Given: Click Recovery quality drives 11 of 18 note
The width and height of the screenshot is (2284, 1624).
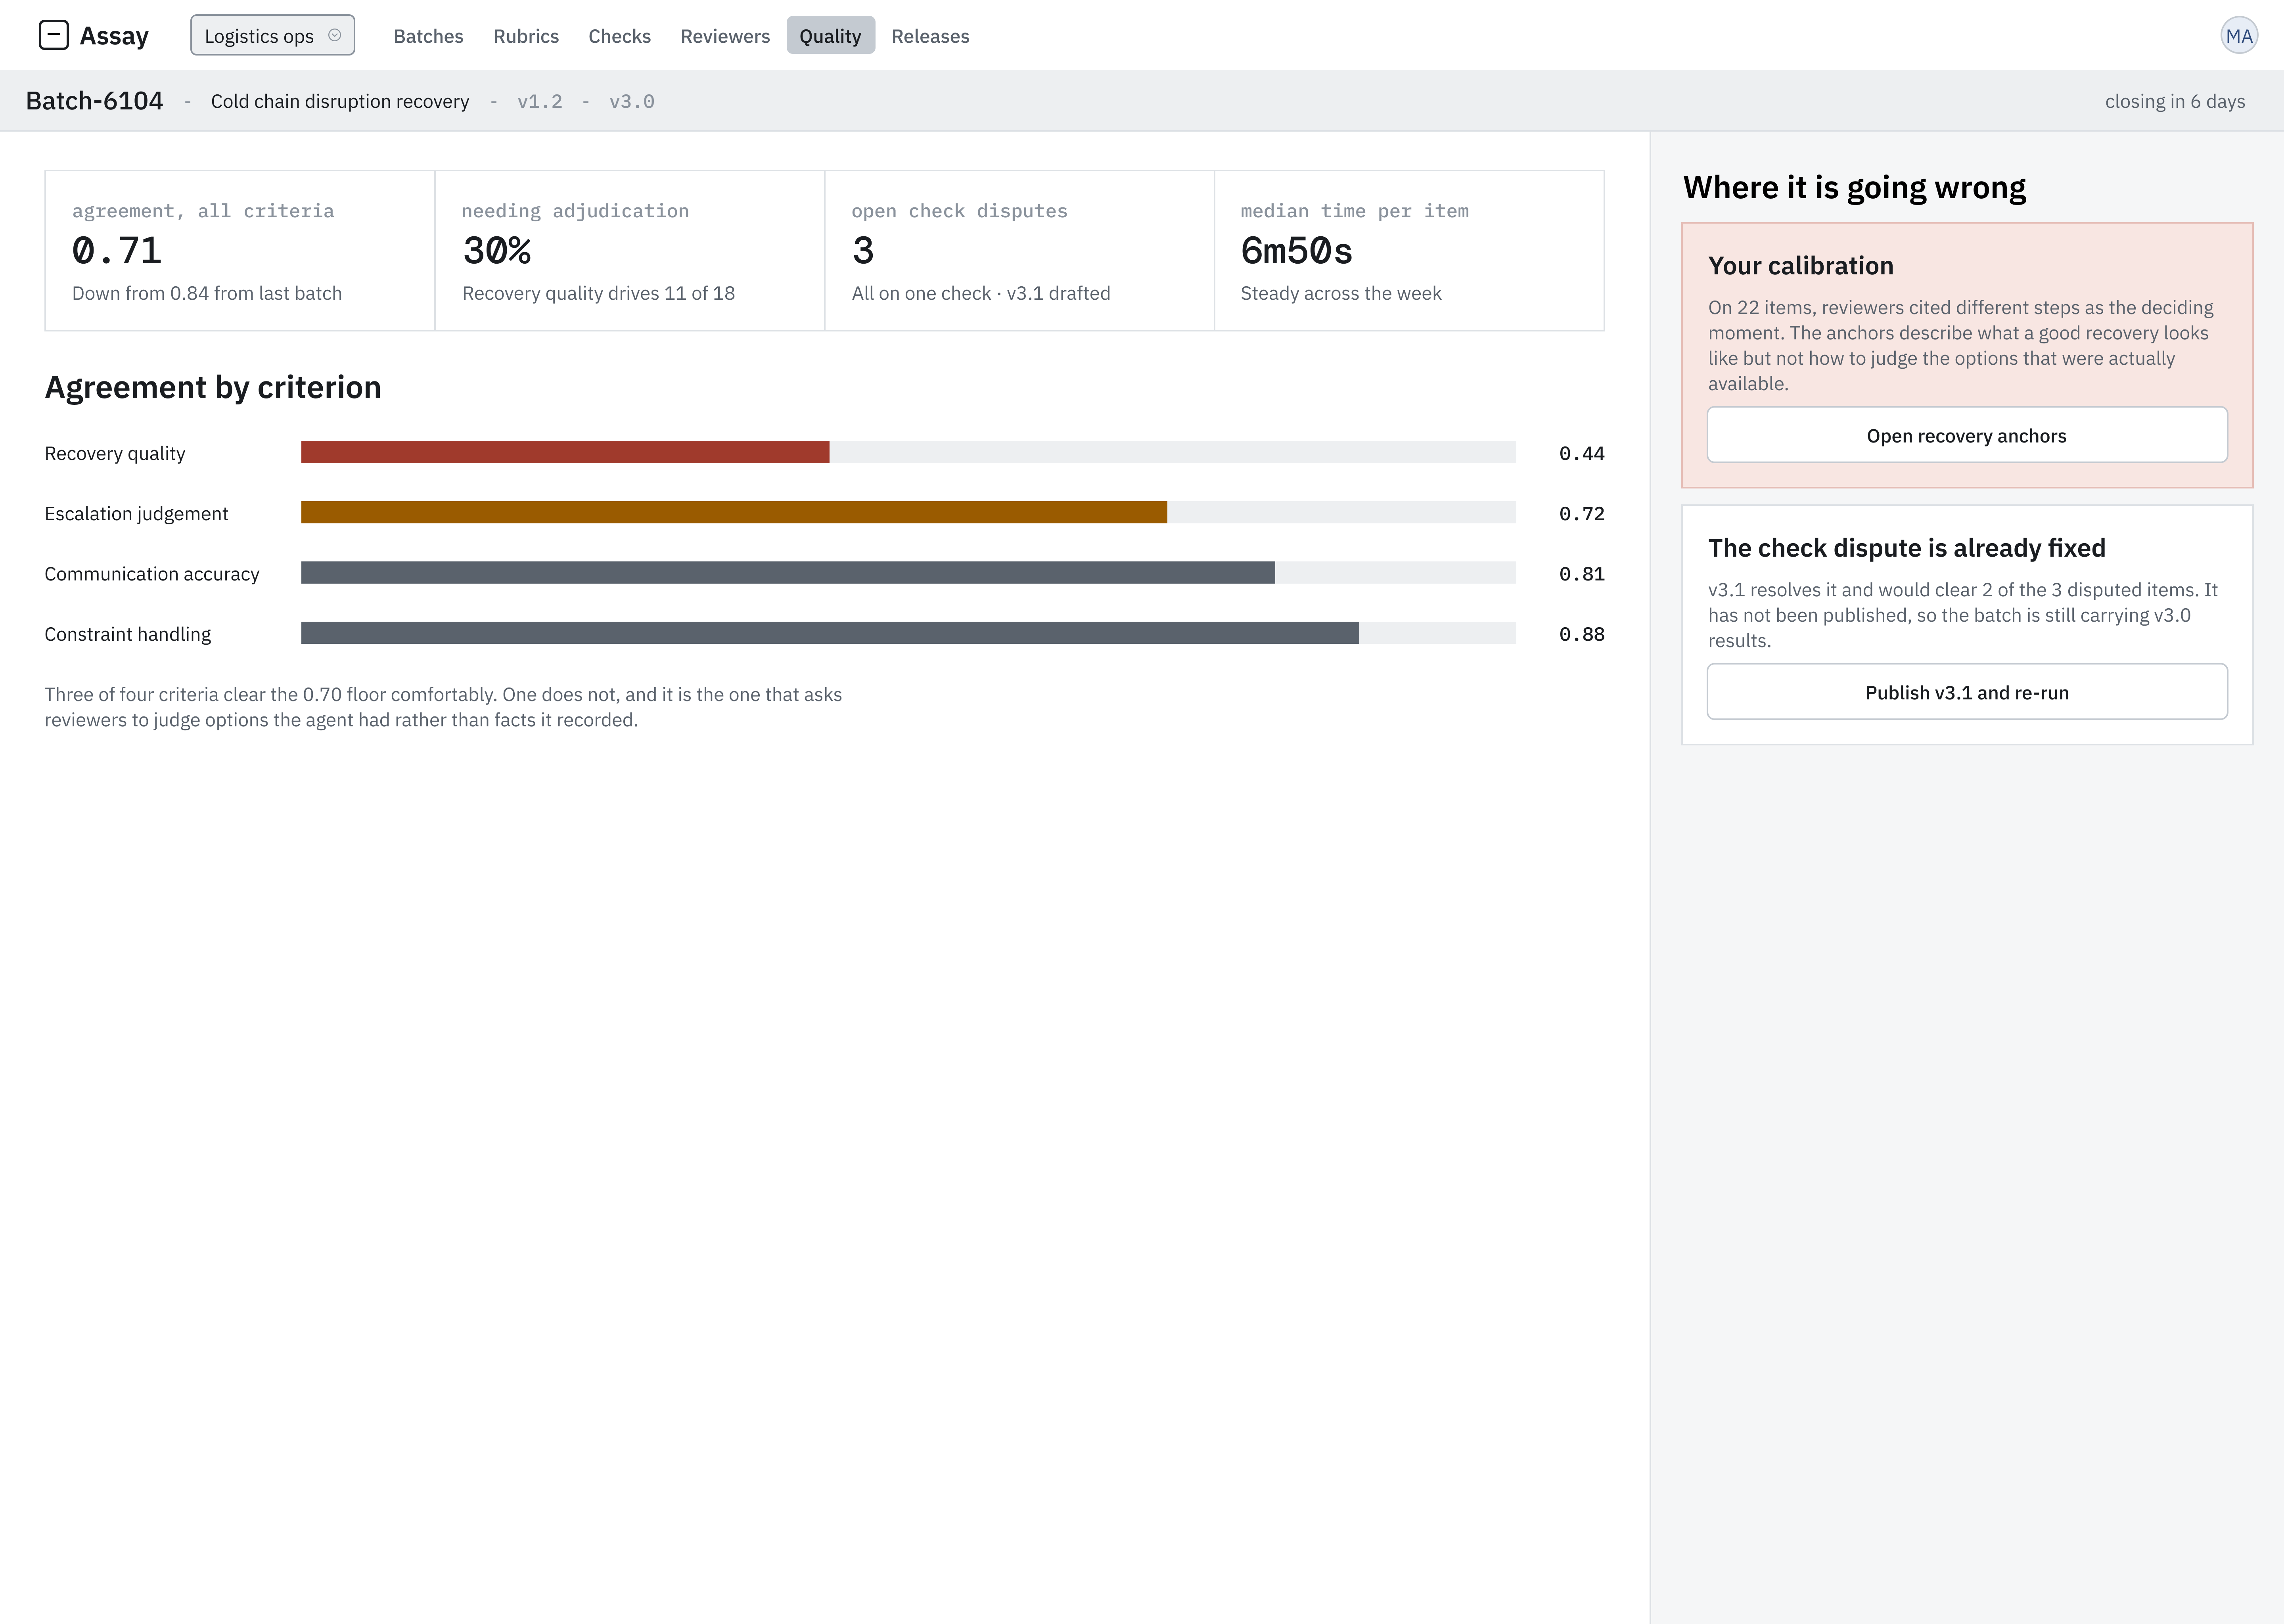Looking at the screenshot, I should click(x=598, y=293).
